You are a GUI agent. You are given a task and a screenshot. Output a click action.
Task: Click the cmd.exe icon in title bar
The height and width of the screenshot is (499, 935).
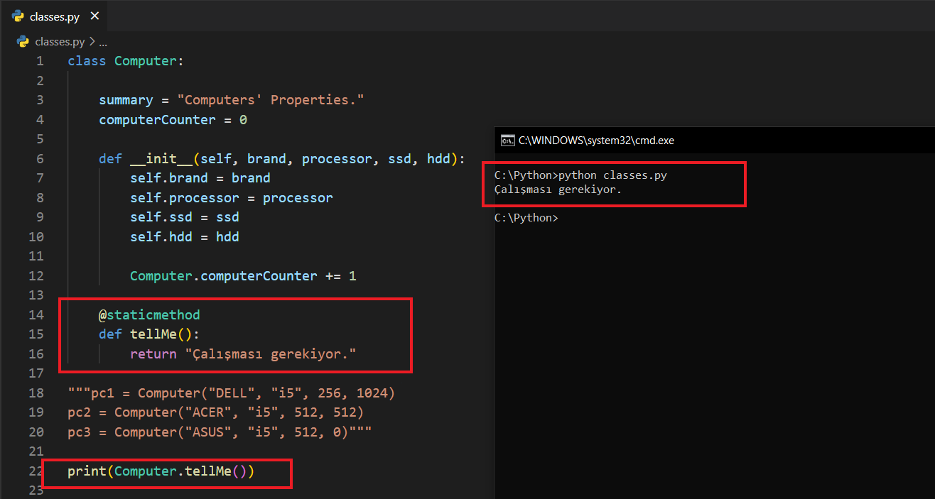507,140
